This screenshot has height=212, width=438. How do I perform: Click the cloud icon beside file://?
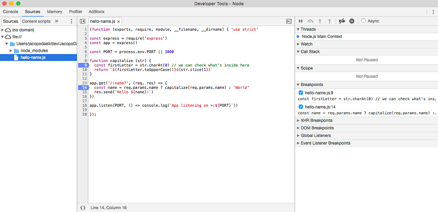coord(8,37)
